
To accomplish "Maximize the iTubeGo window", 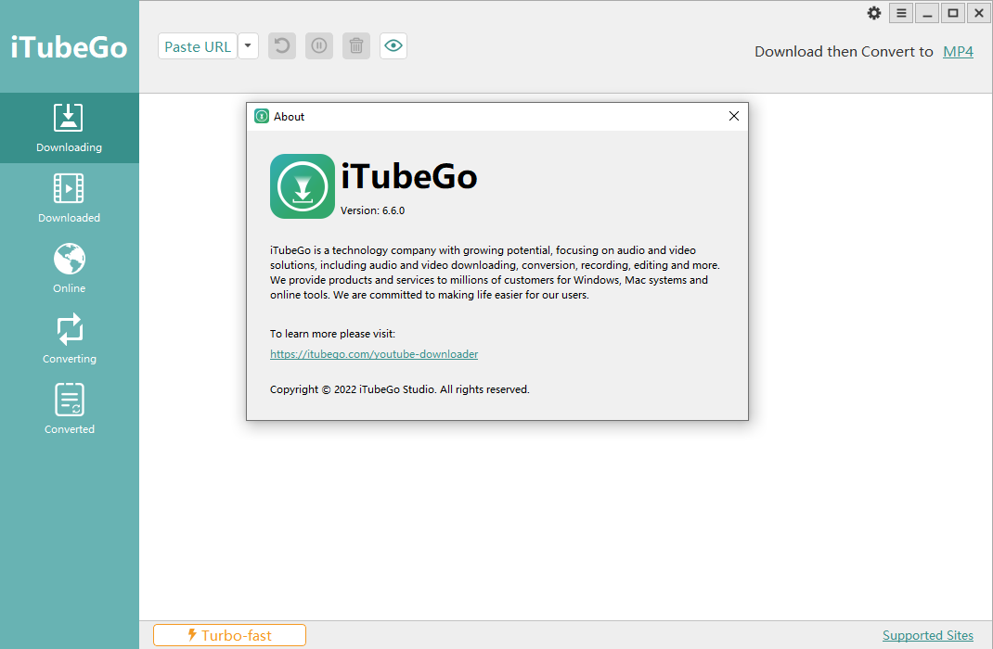I will (x=952, y=13).
